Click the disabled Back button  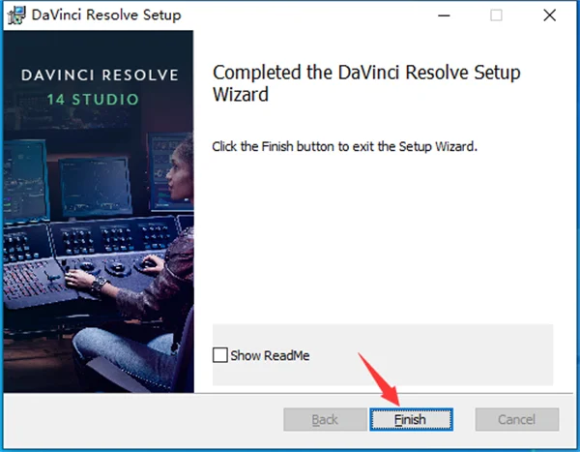tap(325, 419)
